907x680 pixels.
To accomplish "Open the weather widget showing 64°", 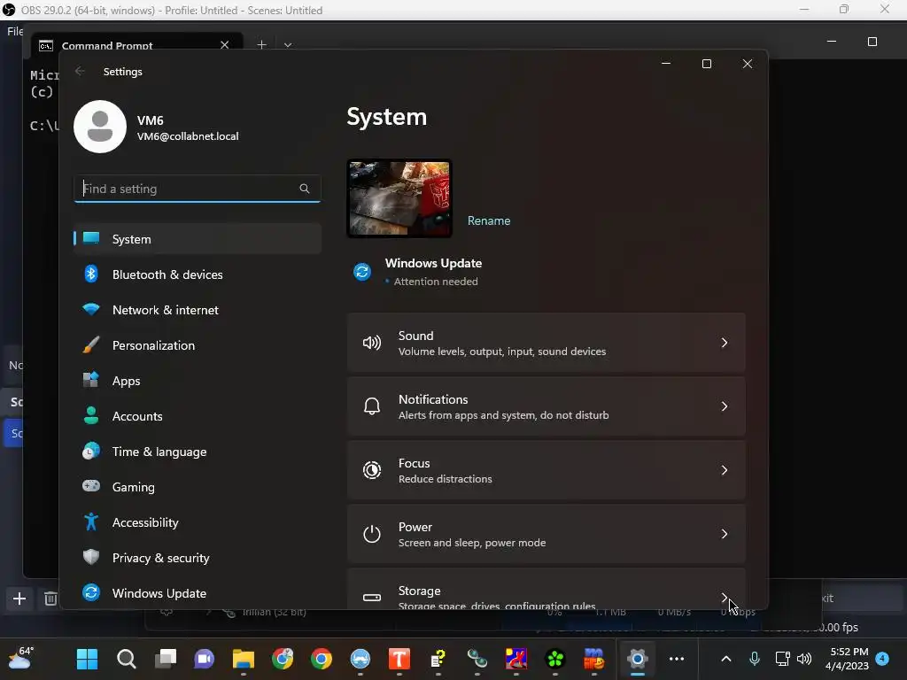I will pos(19,658).
